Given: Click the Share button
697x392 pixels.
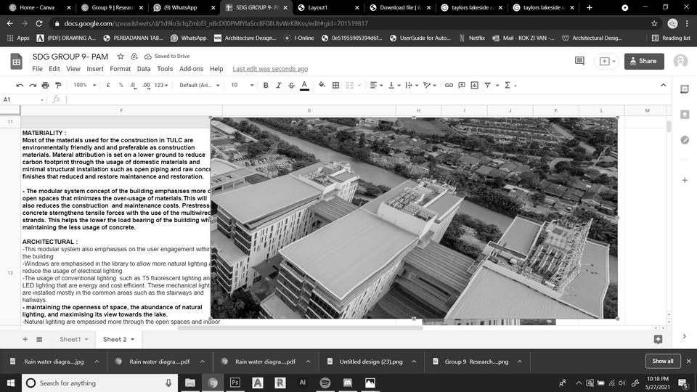Looking at the screenshot, I should pyautogui.click(x=644, y=61).
